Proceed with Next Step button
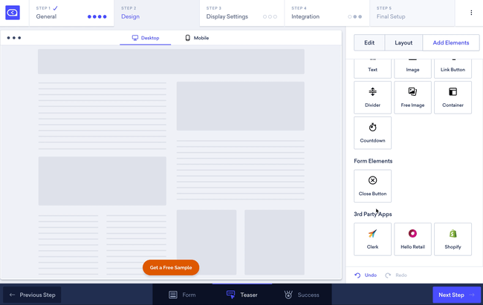This screenshot has height=305, width=483. [x=456, y=295]
